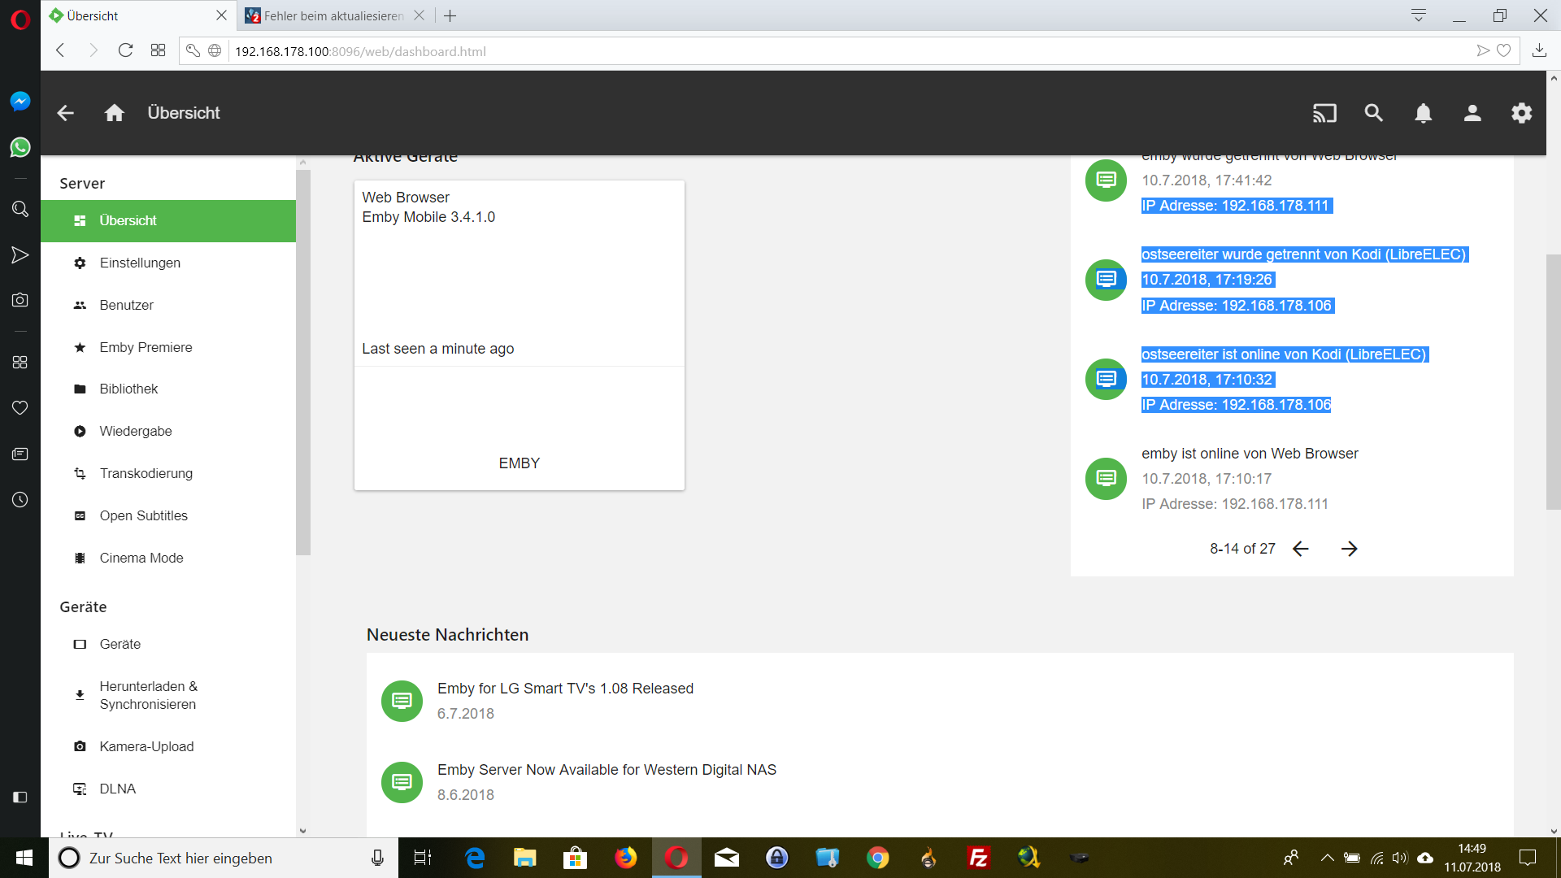
Task: Open Chrome from taskbar
Action: coord(877,858)
